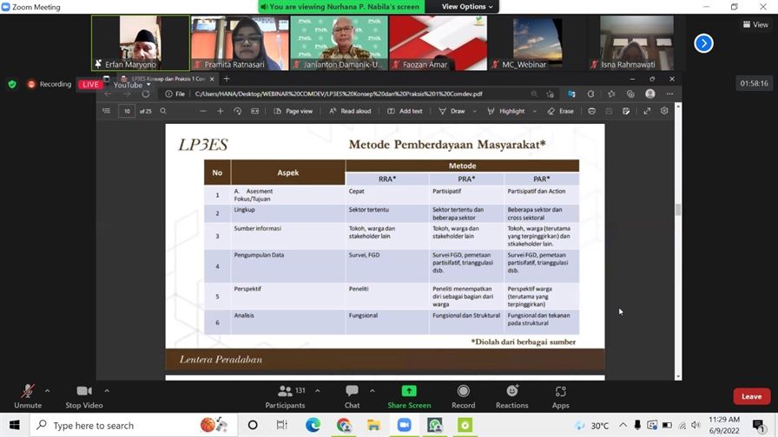778x437 pixels.
Task: Open Microsoft Edge from the taskbar
Action: [x=313, y=426]
